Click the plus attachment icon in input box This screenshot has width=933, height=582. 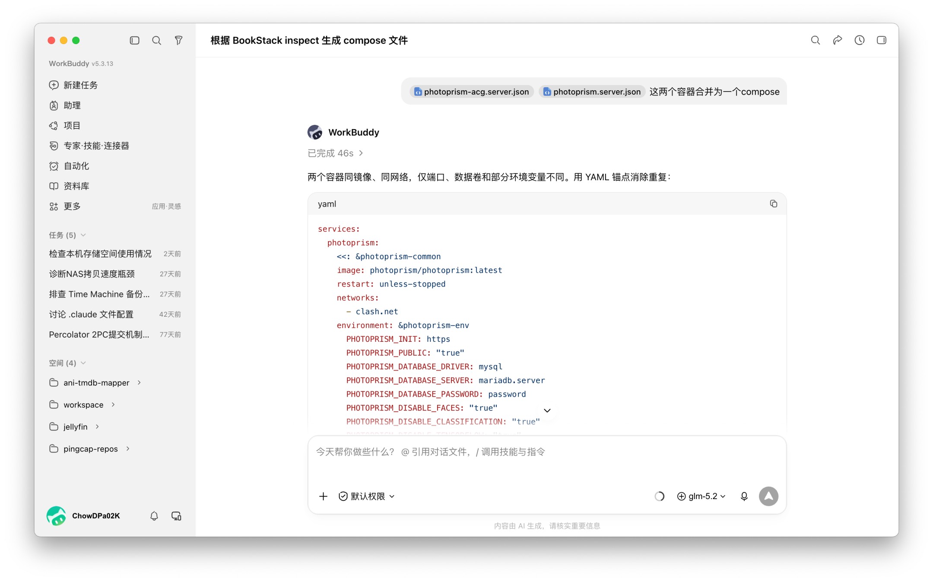323,496
